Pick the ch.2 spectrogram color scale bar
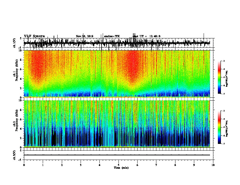This screenshot has height=185, width=240. click(x=219, y=127)
